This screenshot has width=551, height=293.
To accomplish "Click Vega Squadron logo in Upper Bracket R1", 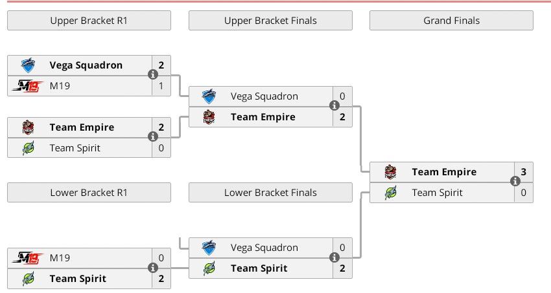I will point(28,65).
